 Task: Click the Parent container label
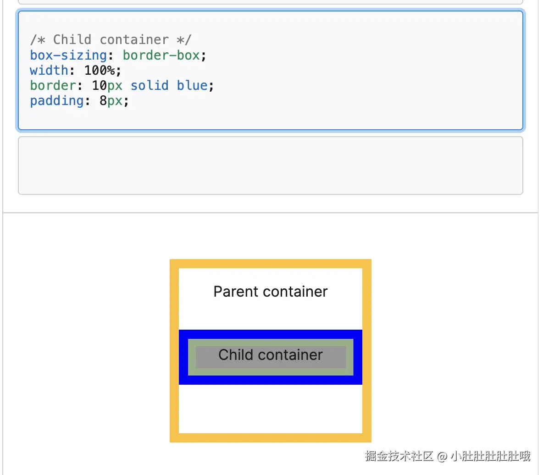pos(271,292)
